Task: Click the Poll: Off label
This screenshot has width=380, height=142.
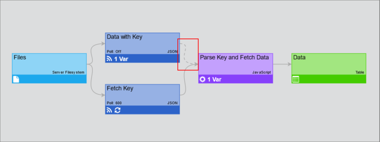Action: point(114,52)
